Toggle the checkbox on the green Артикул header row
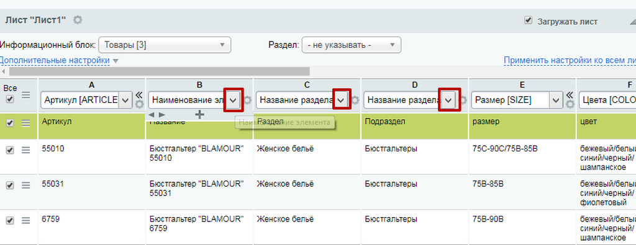 pos(10,123)
